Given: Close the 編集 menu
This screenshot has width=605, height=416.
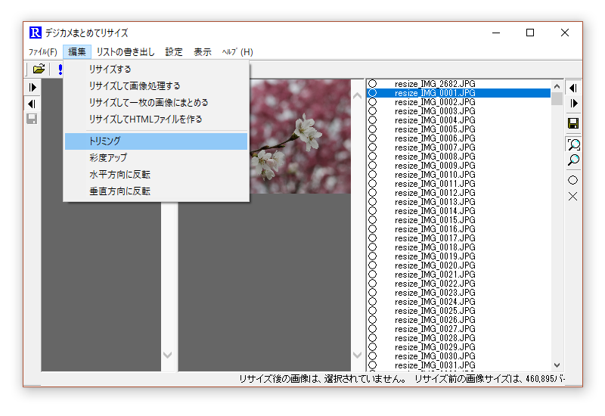Looking at the screenshot, I should coord(77,51).
